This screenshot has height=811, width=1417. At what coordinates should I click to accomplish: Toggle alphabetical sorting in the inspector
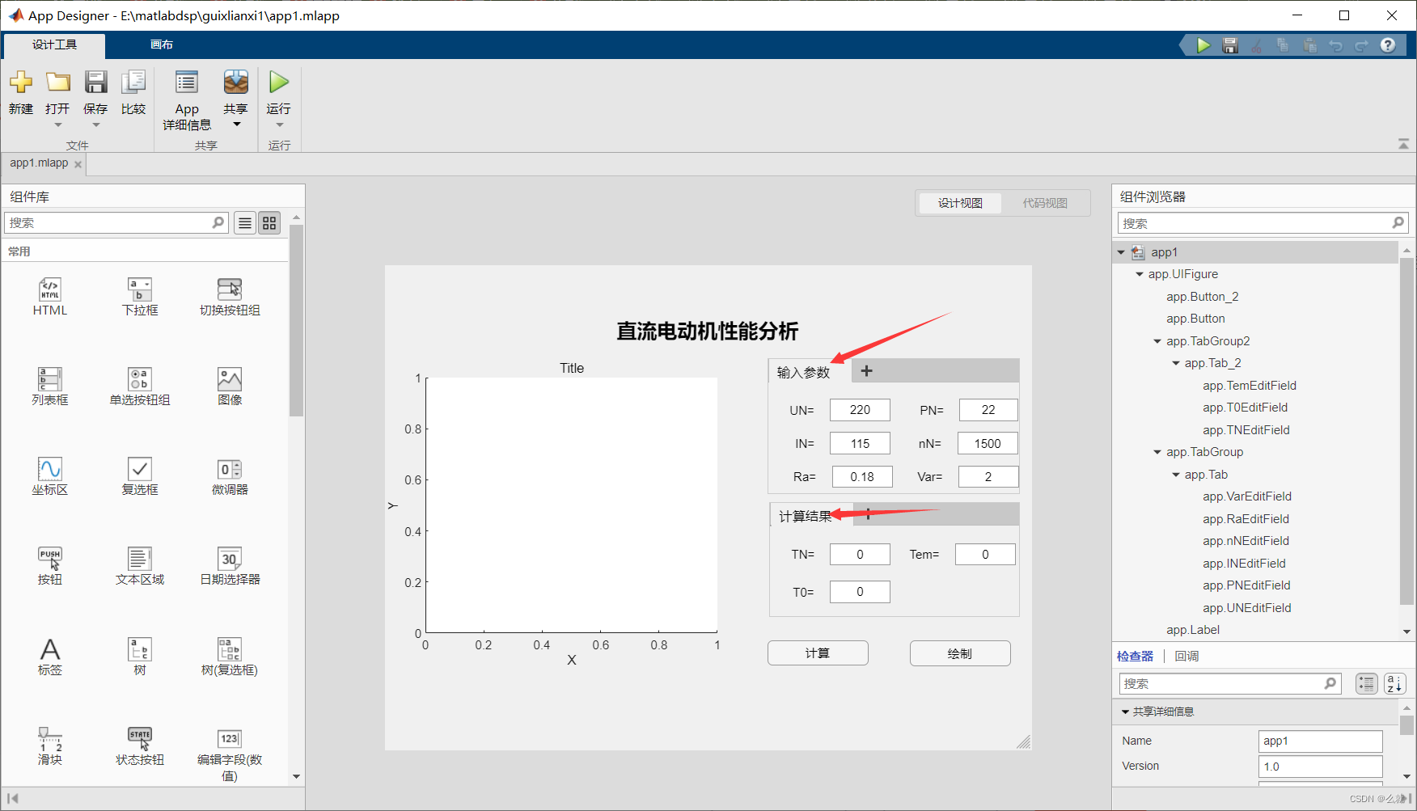[x=1394, y=683]
